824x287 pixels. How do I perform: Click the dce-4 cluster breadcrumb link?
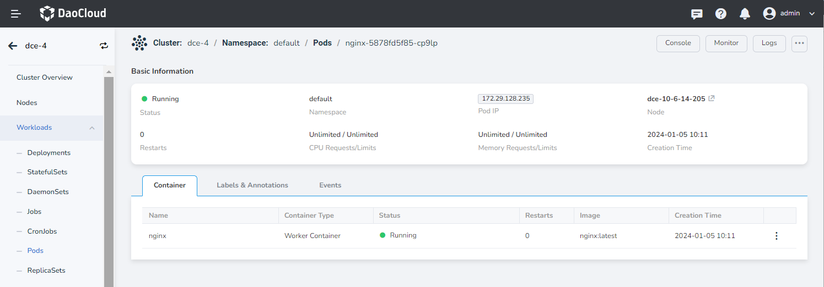(x=198, y=43)
